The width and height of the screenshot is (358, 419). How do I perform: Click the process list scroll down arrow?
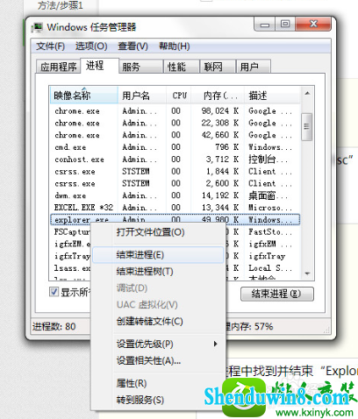pyautogui.click(x=307, y=273)
